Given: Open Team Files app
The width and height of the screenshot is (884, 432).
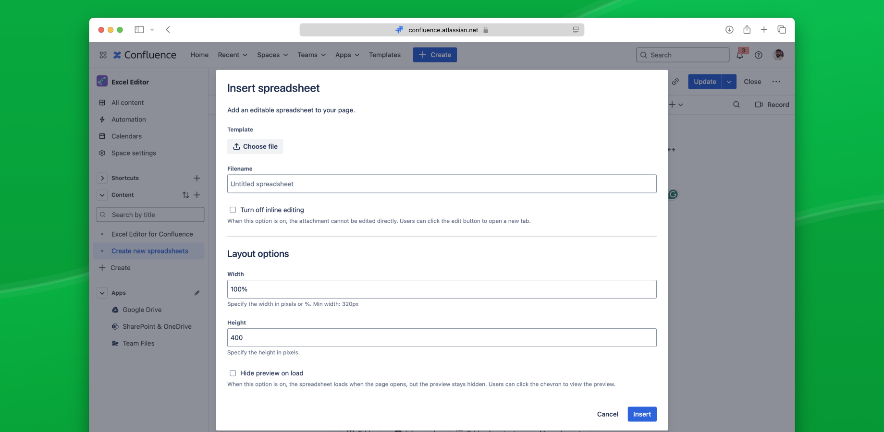Looking at the screenshot, I should (x=134, y=343).
